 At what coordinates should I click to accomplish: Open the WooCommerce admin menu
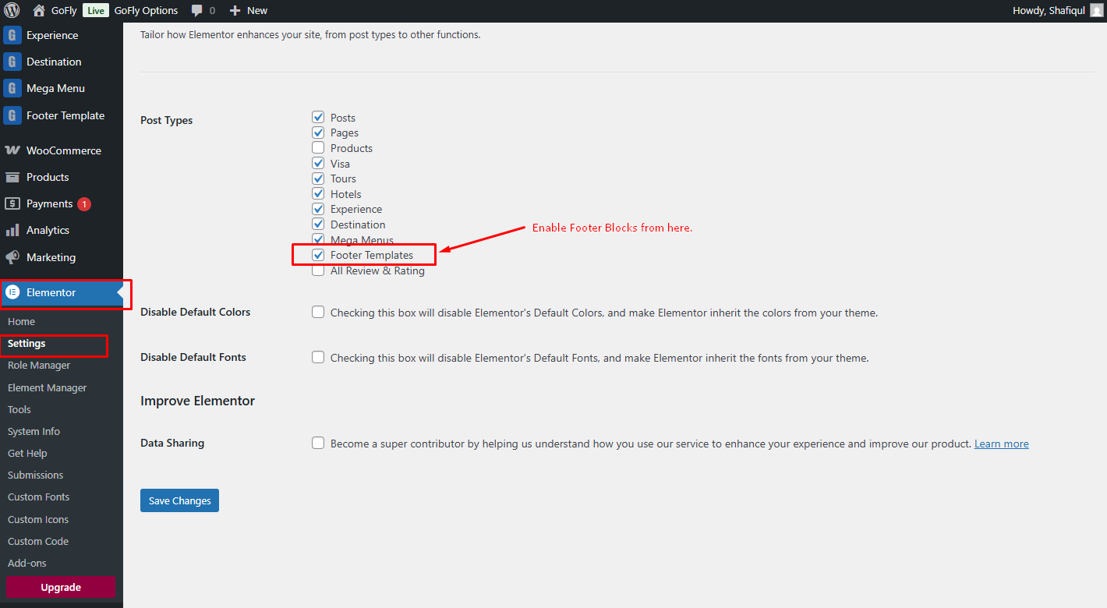(x=62, y=150)
